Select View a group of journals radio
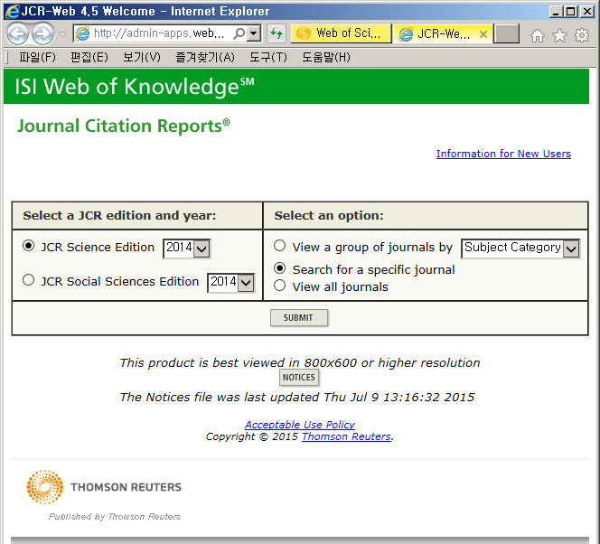600x544 pixels. 280,245
